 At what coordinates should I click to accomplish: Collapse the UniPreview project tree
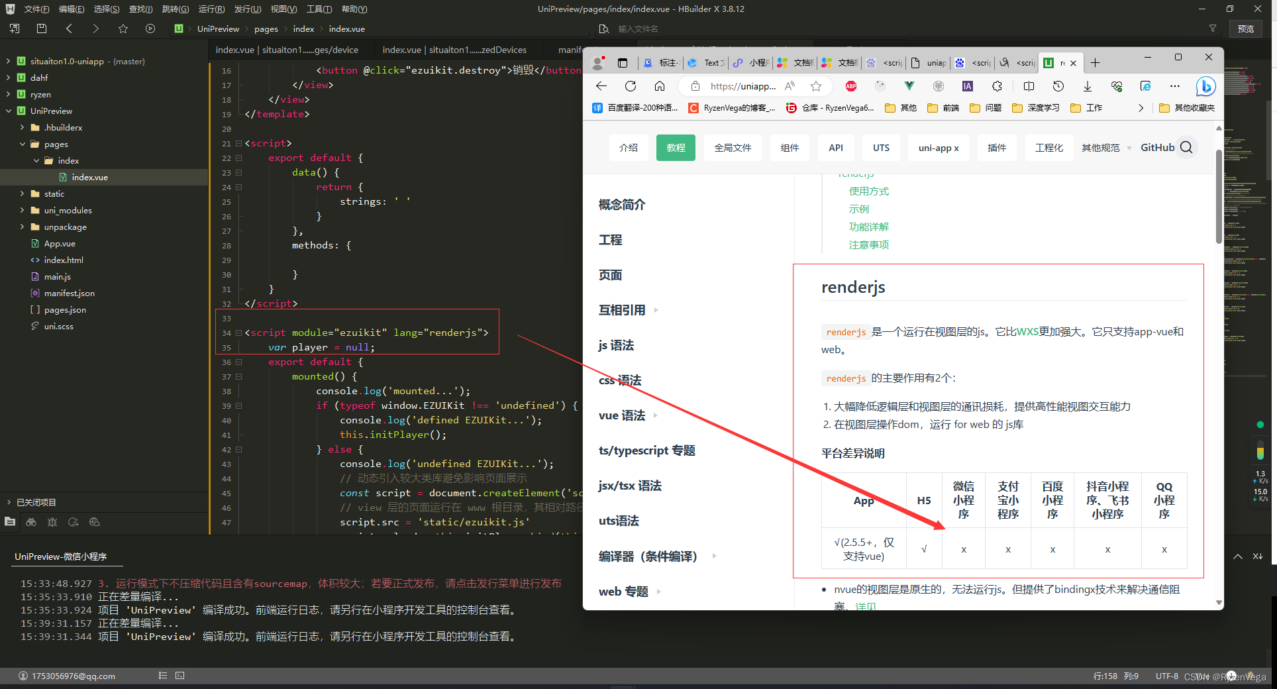pos(8,111)
